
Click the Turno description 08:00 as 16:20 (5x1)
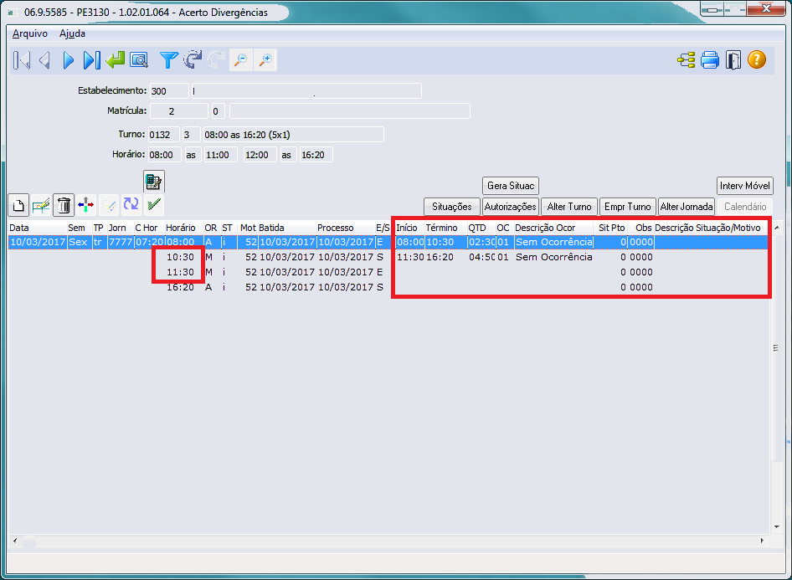click(x=293, y=135)
